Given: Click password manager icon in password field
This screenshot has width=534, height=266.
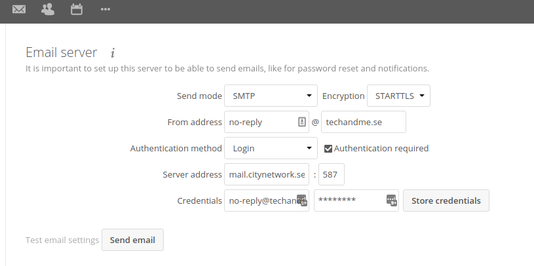Looking at the screenshot, I should point(392,200).
